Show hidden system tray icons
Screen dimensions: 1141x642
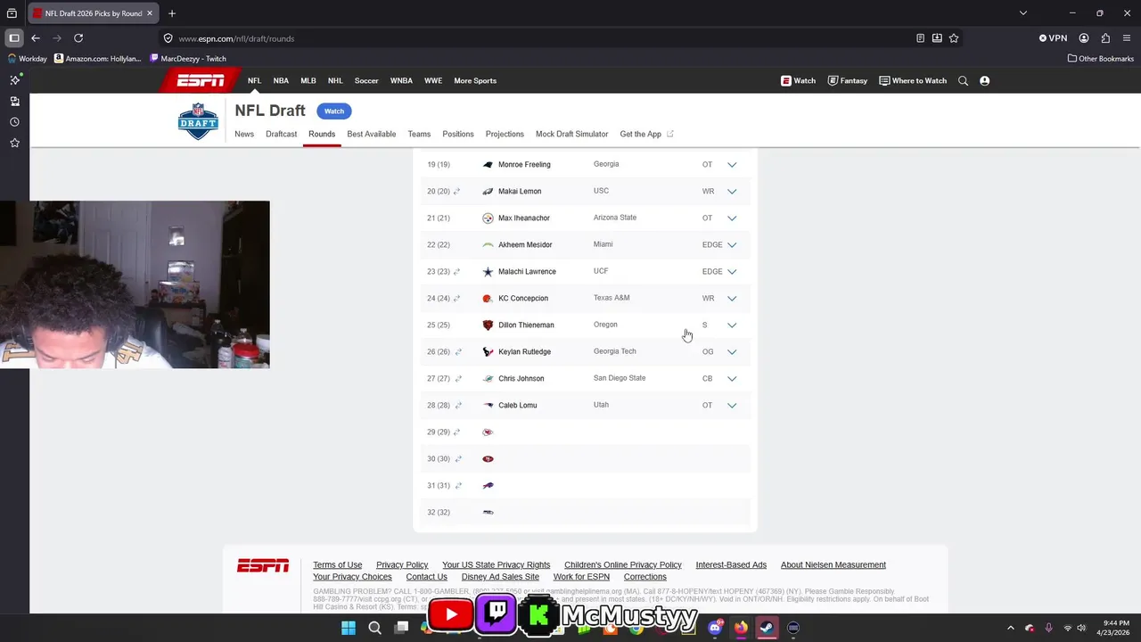(1010, 628)
